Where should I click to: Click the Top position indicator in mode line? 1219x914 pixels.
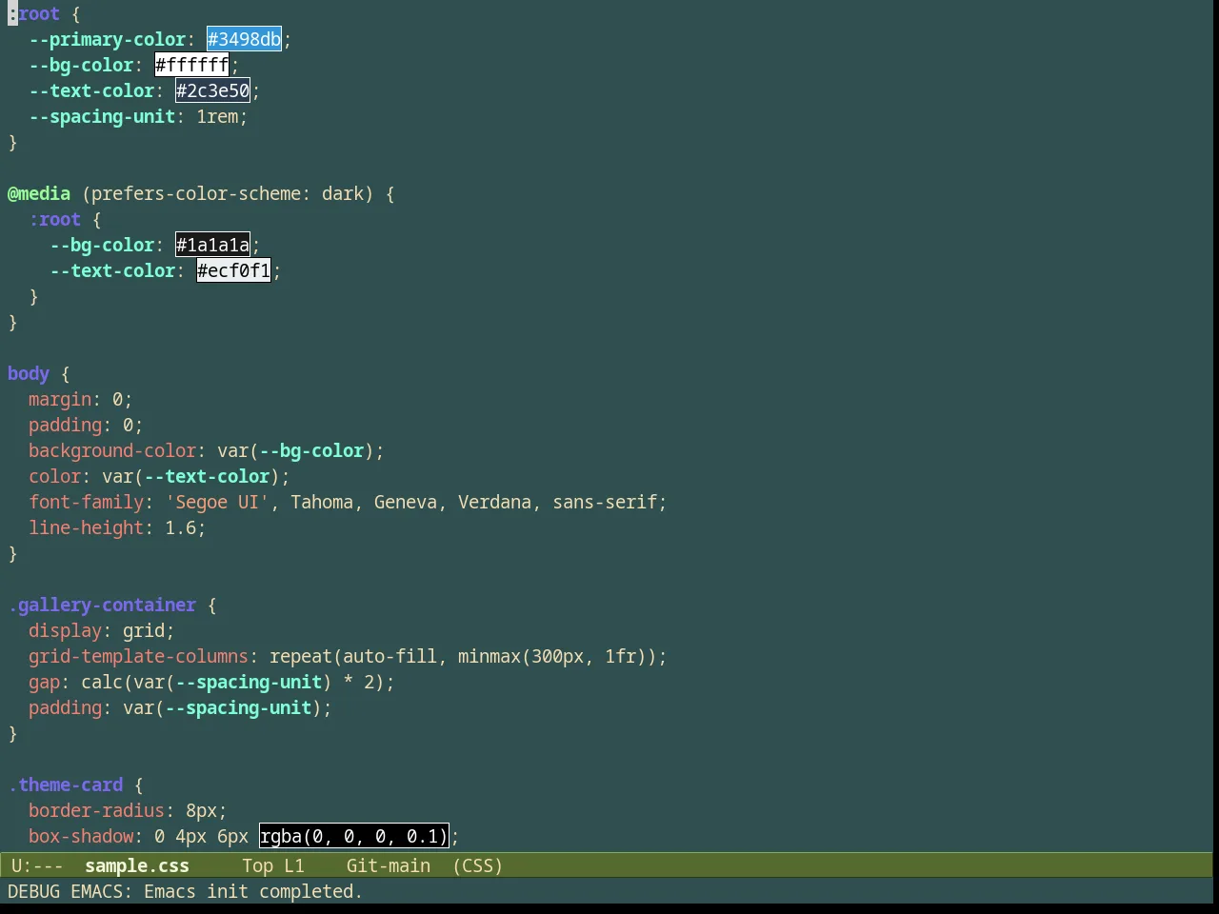(x=257, y=865)
